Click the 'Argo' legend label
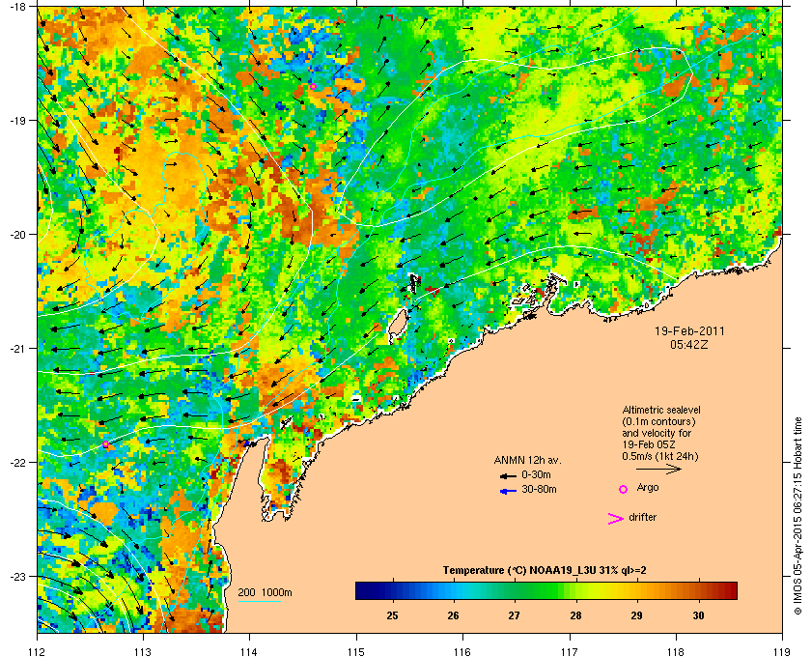The height and width of the screenshot is (657, 811). [648, 488]
